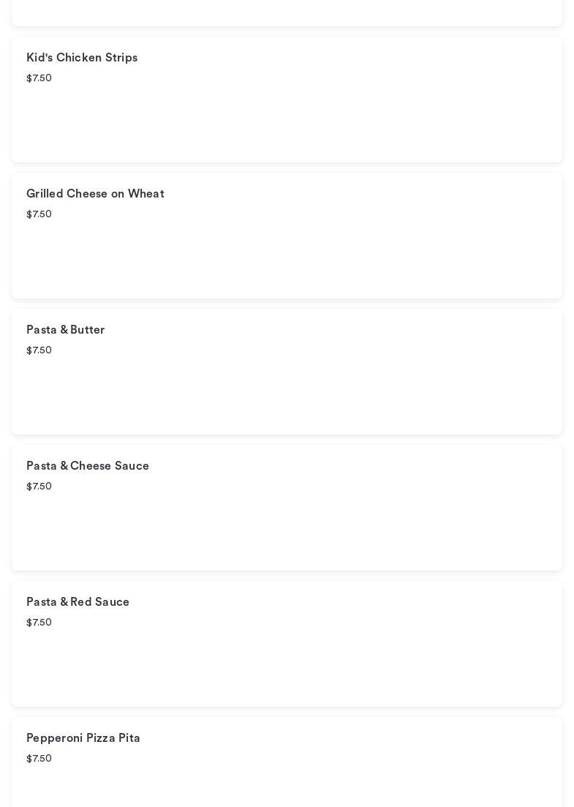Click the $7.50 price under Pasta & Butter
Viewport: 574px width, 807px height.
(39, 350)
